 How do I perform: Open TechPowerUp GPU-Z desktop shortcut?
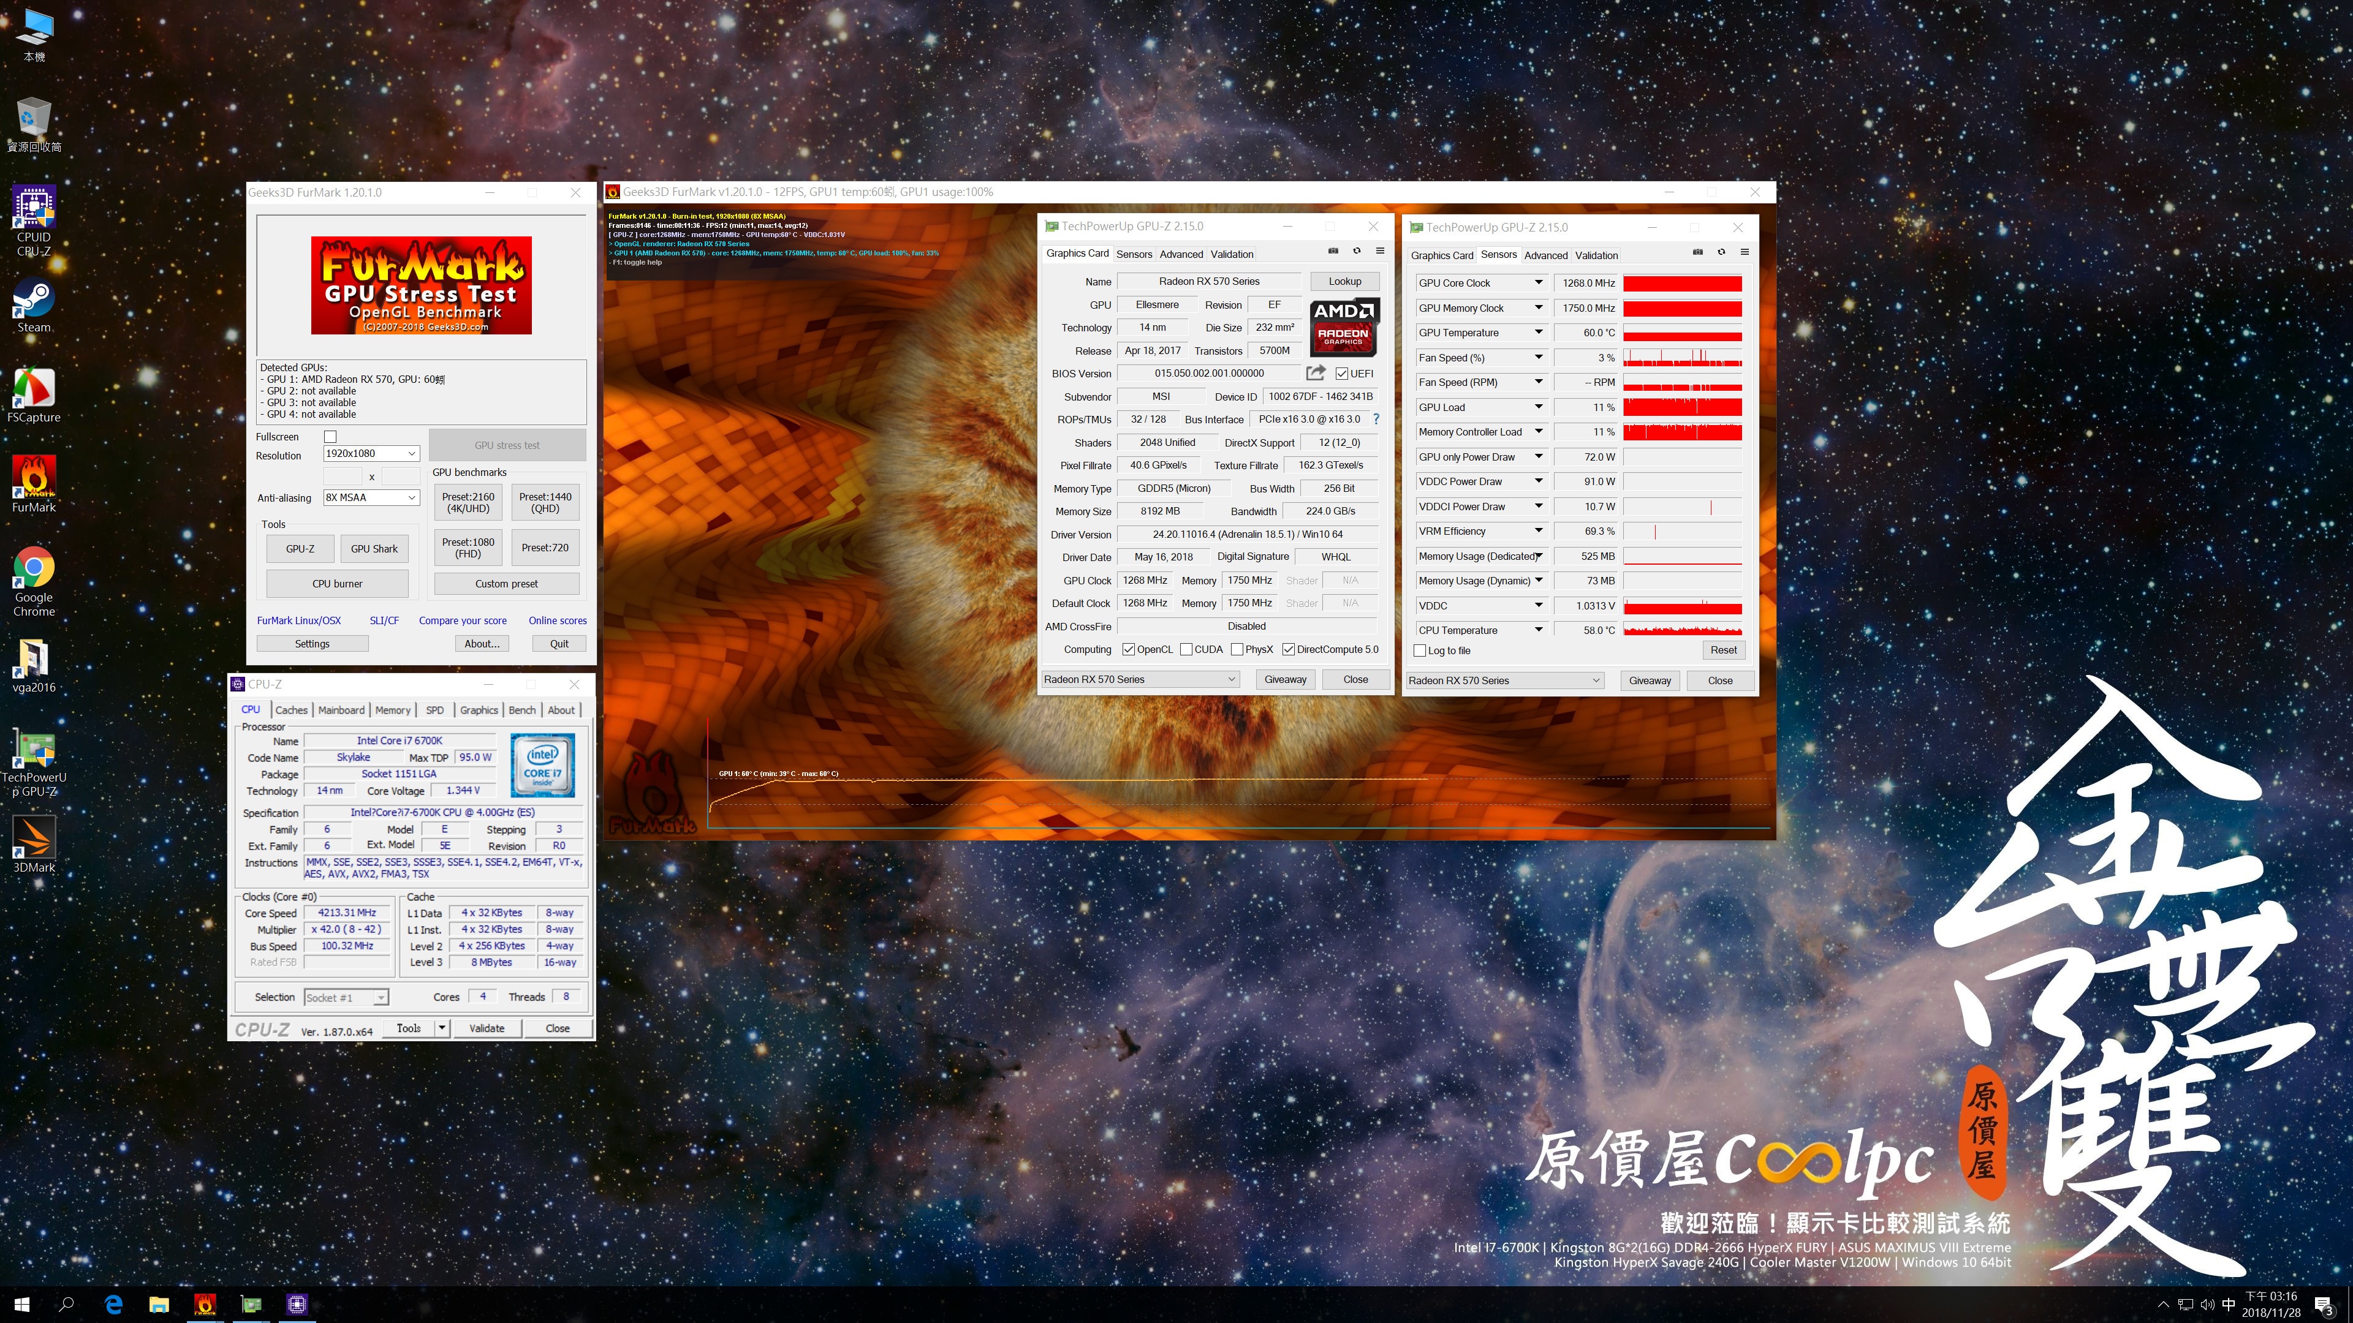pyautogui.click(x=34, y=763)
